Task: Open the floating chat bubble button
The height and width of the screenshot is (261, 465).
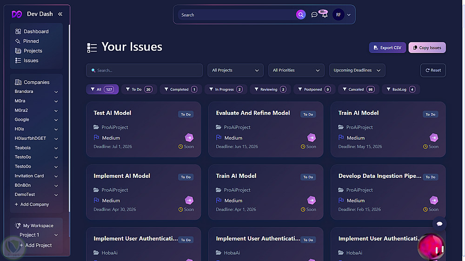Action: pyautogui.click(x=439, y=224)
